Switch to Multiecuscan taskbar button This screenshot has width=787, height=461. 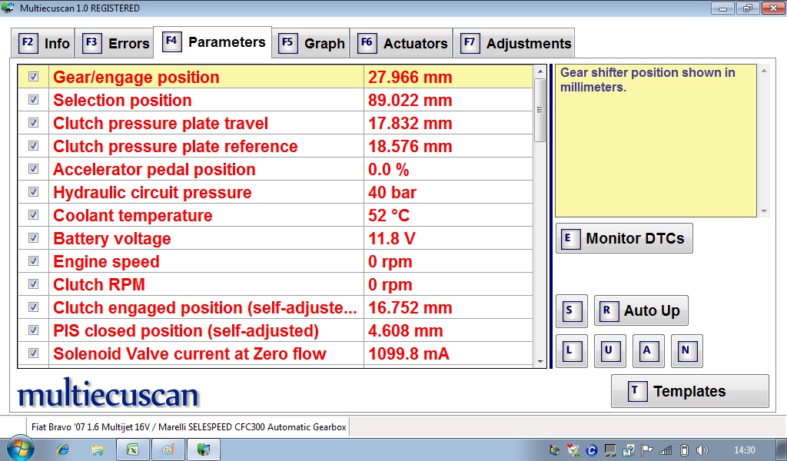203,450
